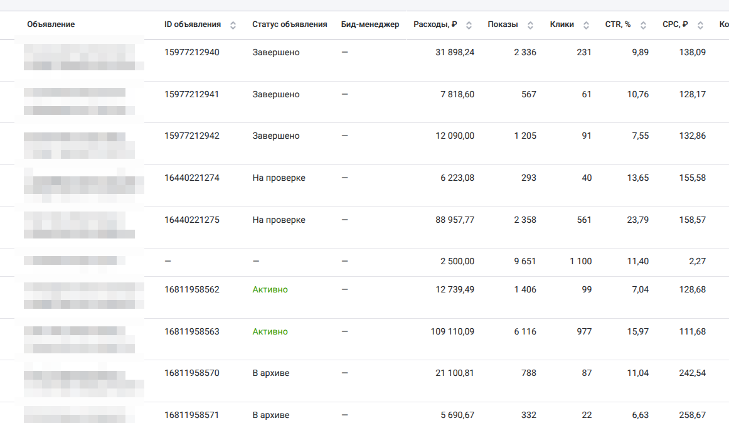Click the Статус объявления column header
The height and width of the screenshot is (423, 729).
[x=289, y=24]
